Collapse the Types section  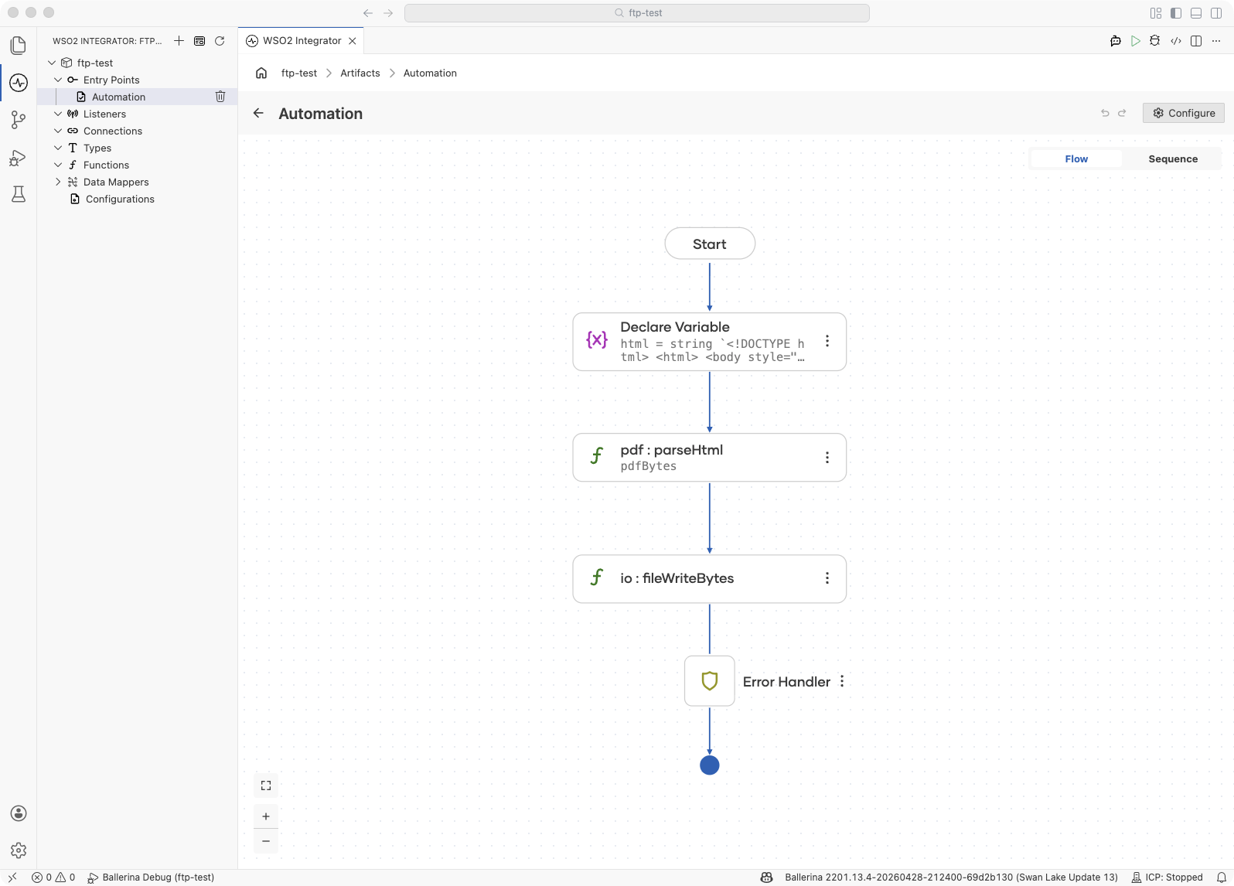58,148
